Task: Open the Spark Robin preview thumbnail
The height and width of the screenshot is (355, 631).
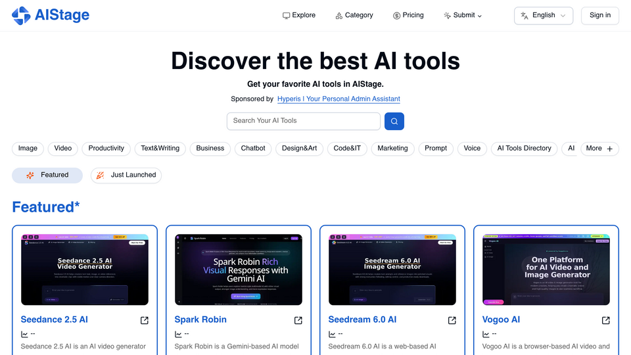Action: pos(239,270)
